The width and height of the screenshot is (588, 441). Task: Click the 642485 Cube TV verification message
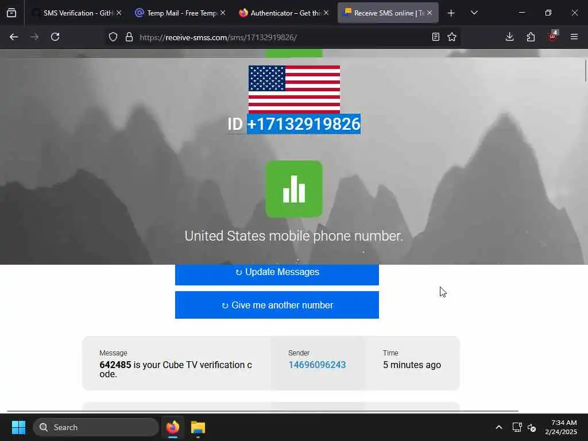tap(176, 369)
